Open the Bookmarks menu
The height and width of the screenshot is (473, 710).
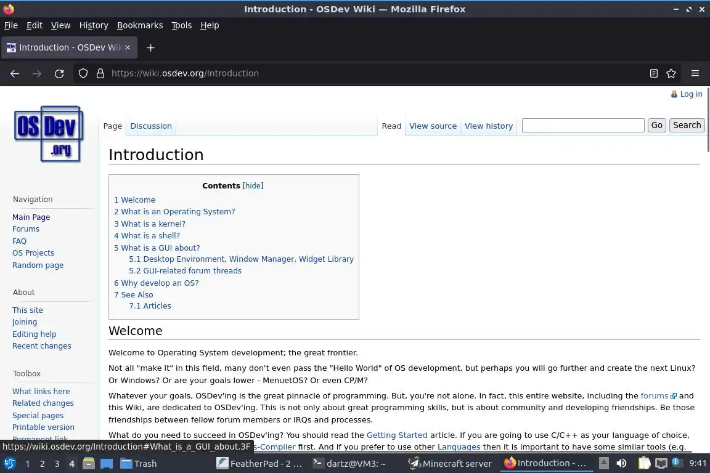(140, 25)
